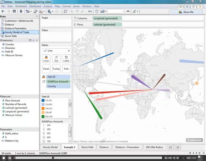Open the Help menu
Screen dimensions: 206x161
pyautogui.click(x=96, y=6)
